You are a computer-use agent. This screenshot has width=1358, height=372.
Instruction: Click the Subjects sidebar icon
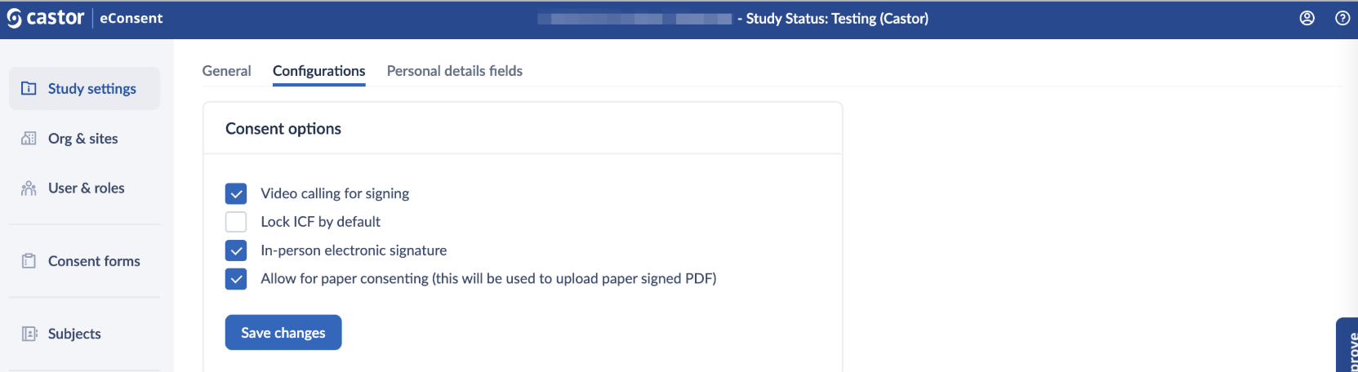pos(29,334)
